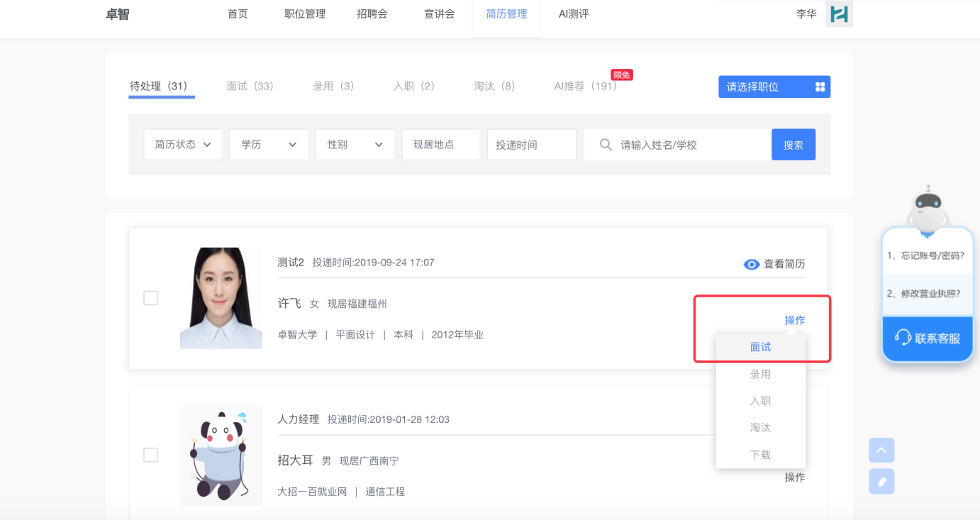Tick the checkbox for 许飞's resume
Image resolution: width=980 pixels, height=520 pixels.
(151, 298)
